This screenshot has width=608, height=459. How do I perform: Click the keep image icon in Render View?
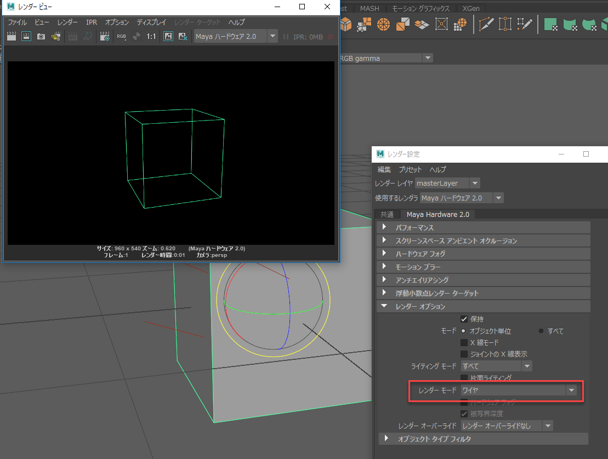coord(168,36)
